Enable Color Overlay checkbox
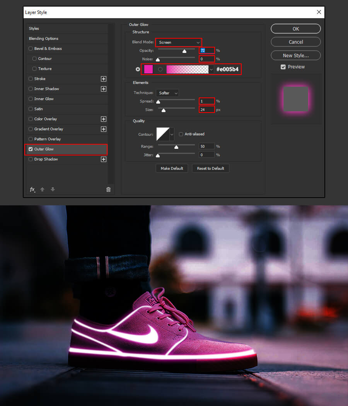 (31, 119)
